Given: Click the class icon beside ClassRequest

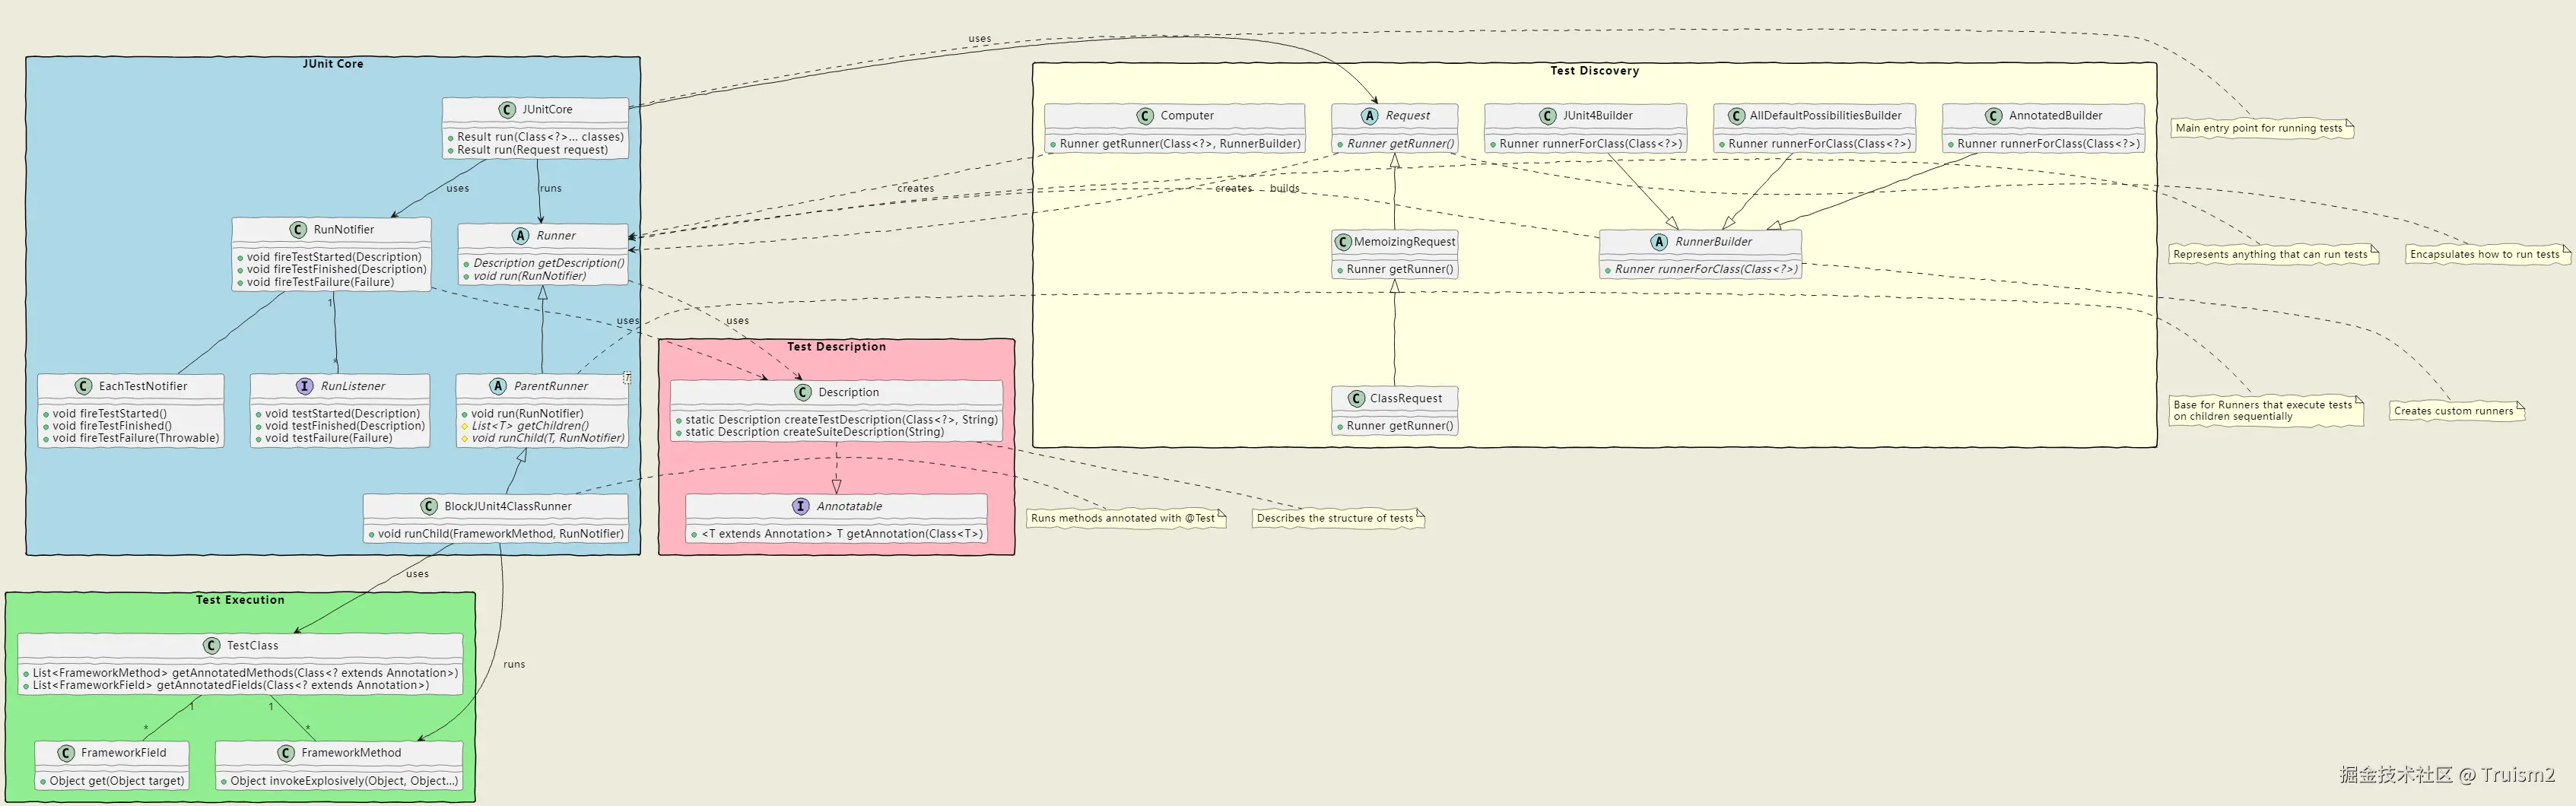Looking at the screenshot, I should tap(1356, 399).
